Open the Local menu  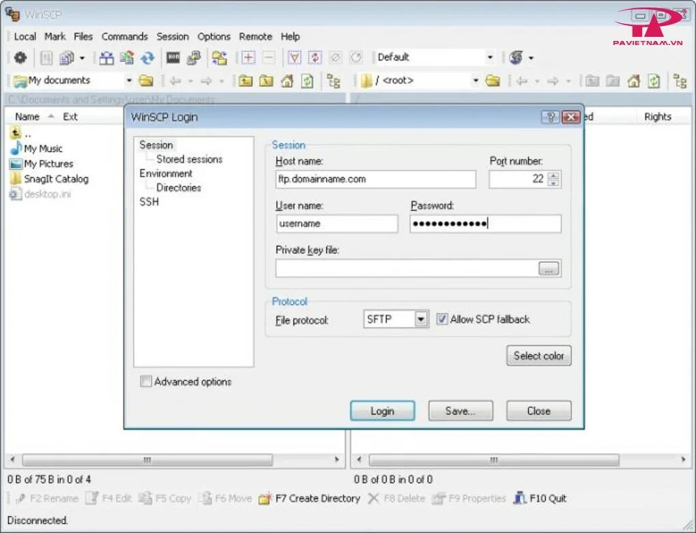pos(25,36)
